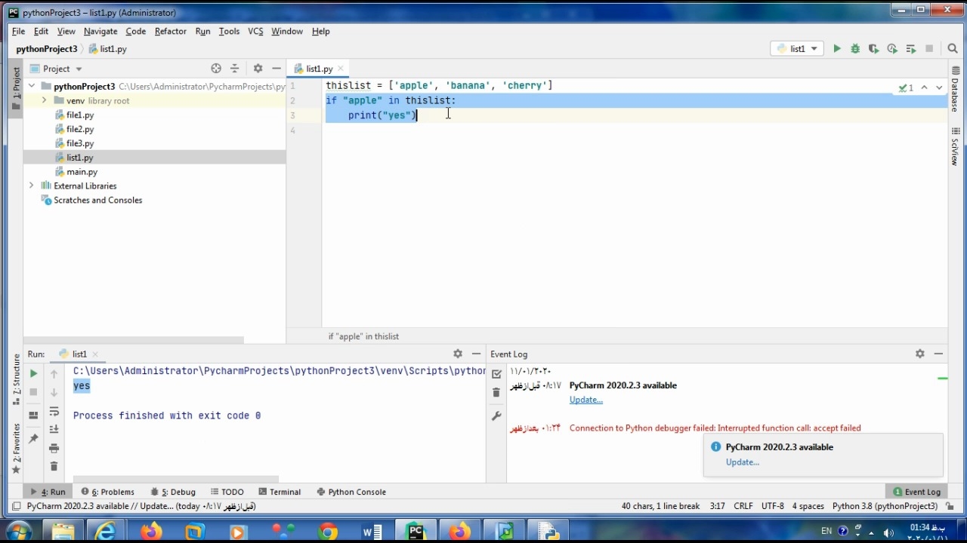The image size is (967, 543).
Task: Toggle pin tab in Run panel
Action: (33, 439)
